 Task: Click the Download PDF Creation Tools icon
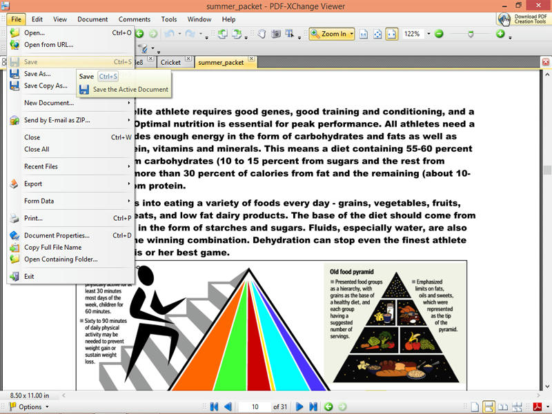coord(504,19)
